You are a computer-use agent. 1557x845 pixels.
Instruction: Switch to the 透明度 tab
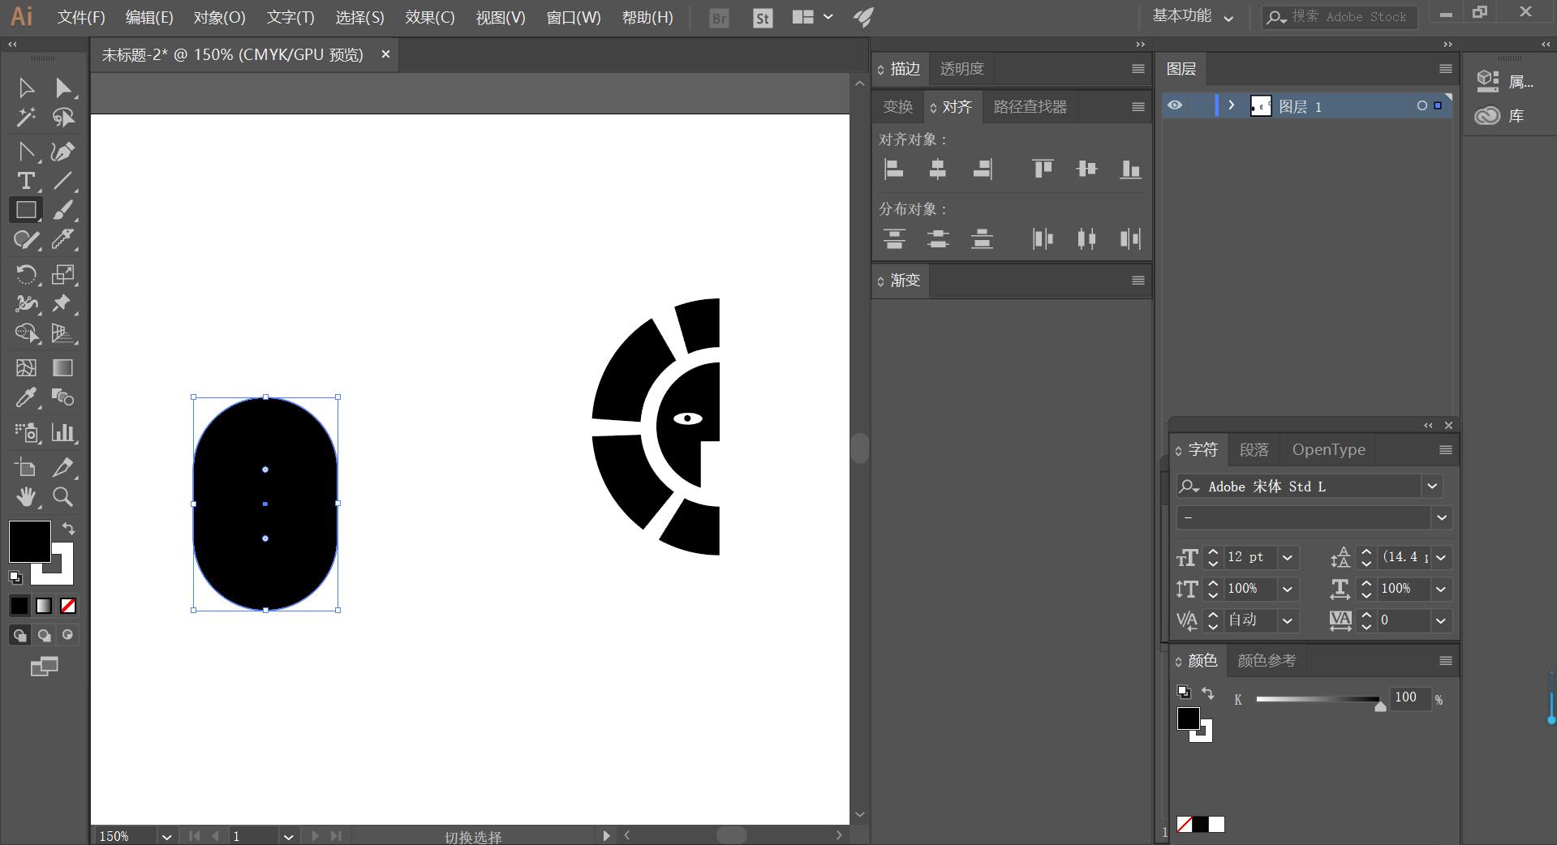961,69
